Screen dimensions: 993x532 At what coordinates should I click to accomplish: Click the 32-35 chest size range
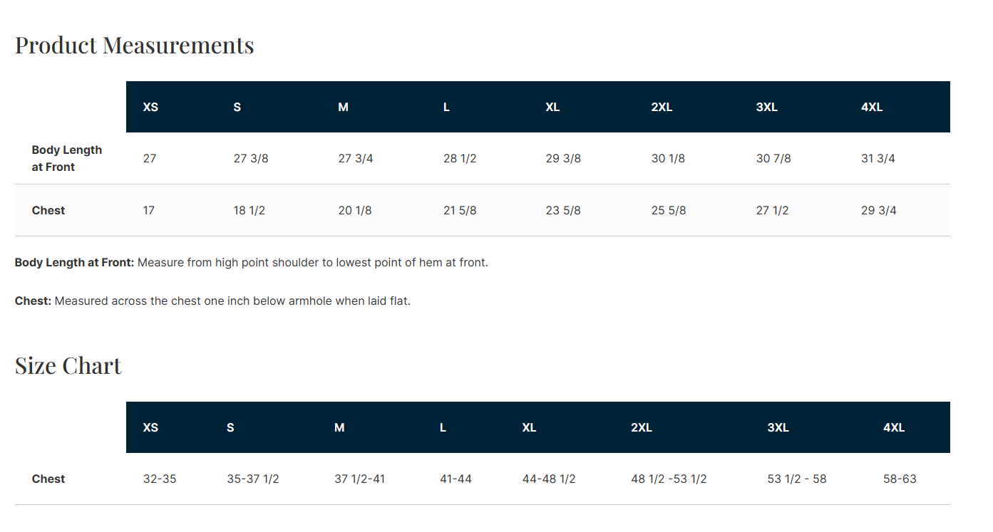160,479
